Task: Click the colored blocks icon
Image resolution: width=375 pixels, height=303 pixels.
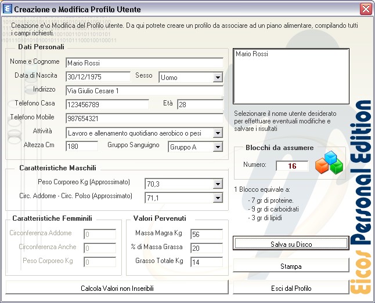Action: point(329,163)
